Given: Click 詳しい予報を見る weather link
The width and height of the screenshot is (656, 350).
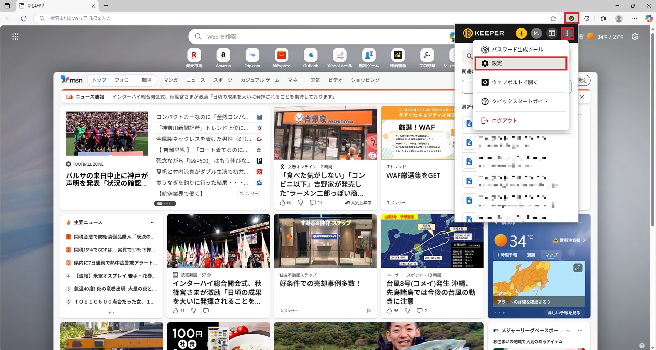Looking at the screenshot, I should click(x=563, y=313).
